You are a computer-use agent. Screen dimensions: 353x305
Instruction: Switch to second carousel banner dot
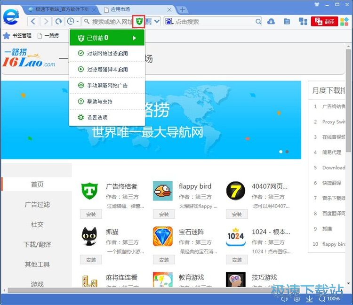click(x=287, y=152)
